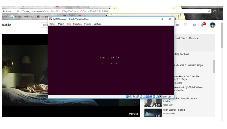Click the mouse integration indicator in VirtualBox status bar
The image size is (227, 129).
point(157,97)
